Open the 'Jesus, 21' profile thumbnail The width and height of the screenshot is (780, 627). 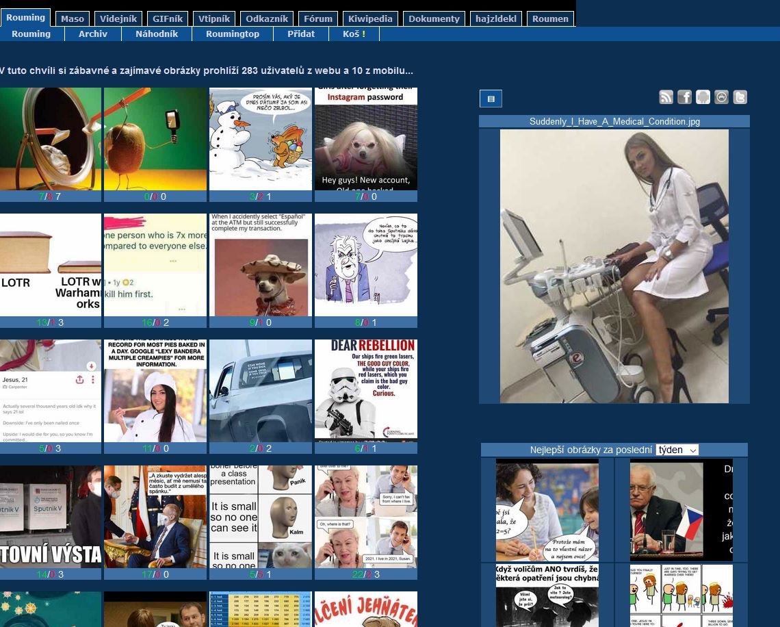(x=50, y=391)
